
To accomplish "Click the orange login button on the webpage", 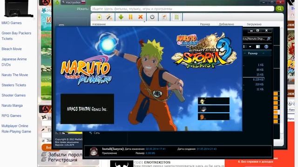I will point(47,148).
